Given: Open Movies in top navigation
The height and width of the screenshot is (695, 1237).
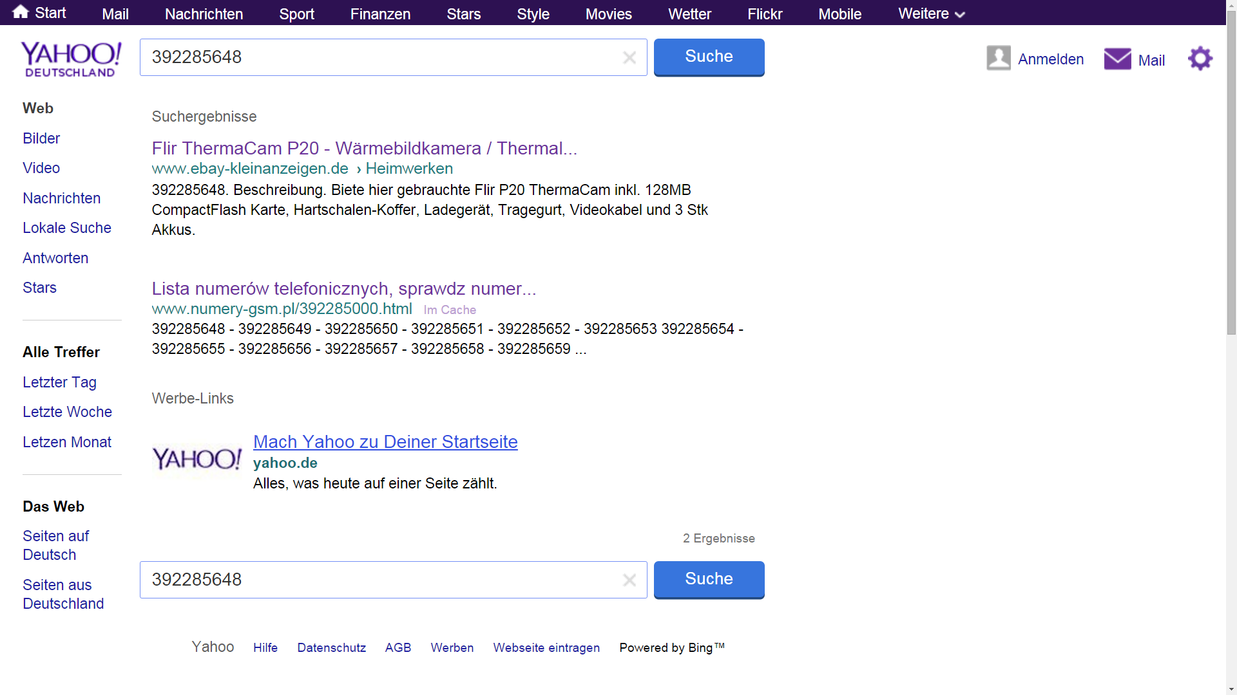Looking at the screenshot, I should pos(608,14).
